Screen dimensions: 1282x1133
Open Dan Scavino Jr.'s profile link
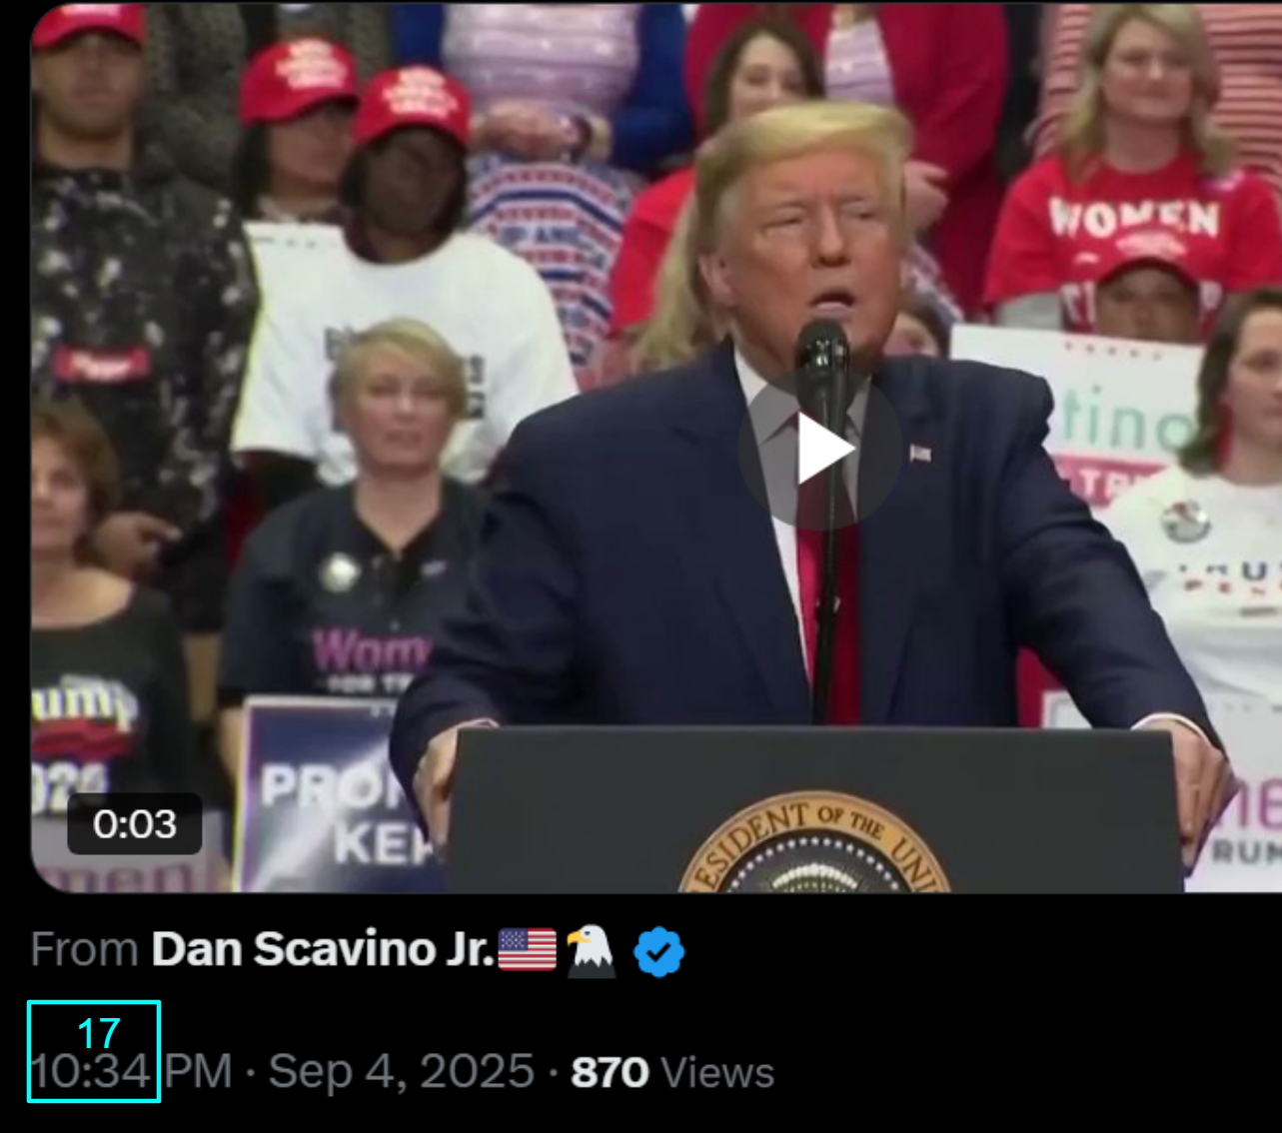[x=324, y=949]
